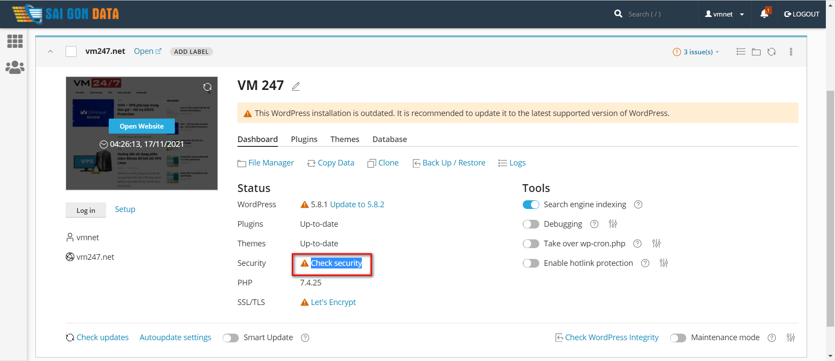The image size is (835, 361).
Task: Click the list view icon for vm247.net
Action: click(x=741, y=52)
